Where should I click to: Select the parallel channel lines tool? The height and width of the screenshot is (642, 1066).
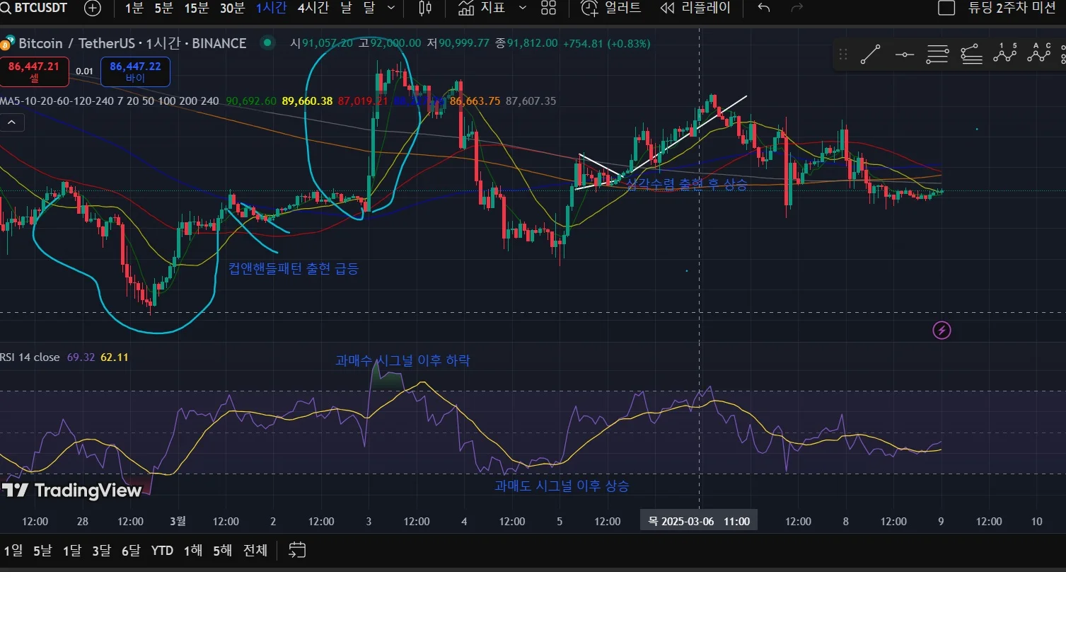[937, 55]
